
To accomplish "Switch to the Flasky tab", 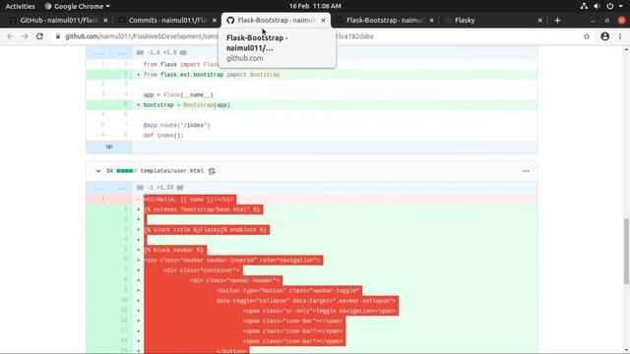I will pos(465,20).
